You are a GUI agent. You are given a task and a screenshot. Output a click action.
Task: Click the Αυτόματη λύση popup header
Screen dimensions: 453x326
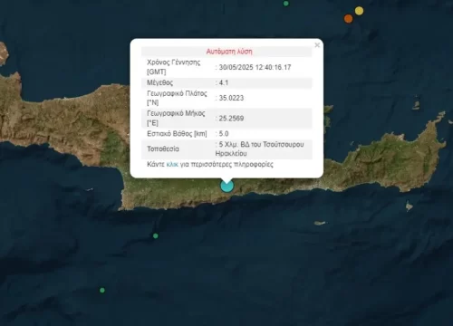[229, 52]
